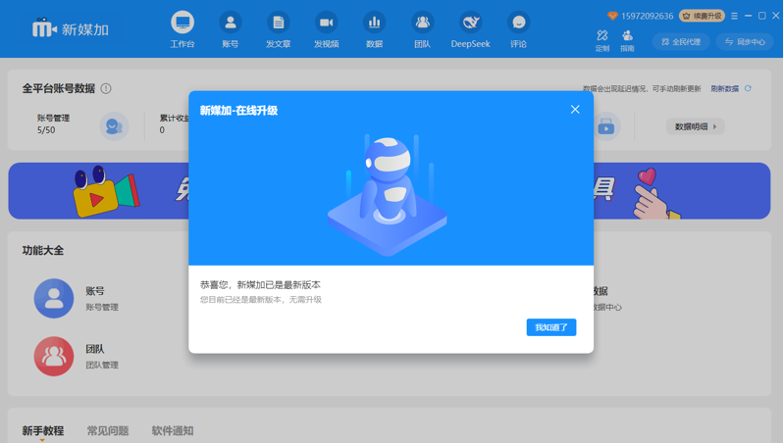Click the camera mascot on the banner

coord(106,191)
